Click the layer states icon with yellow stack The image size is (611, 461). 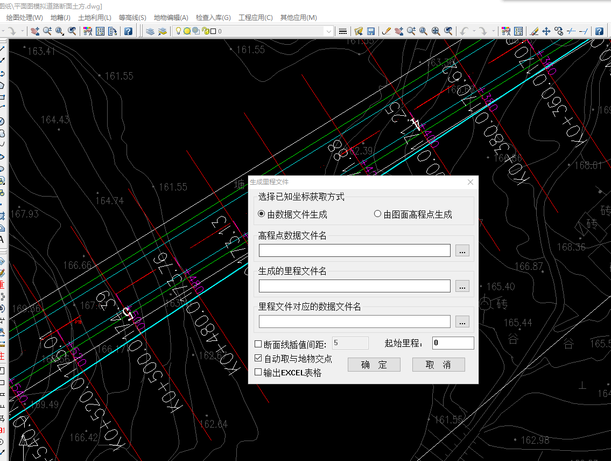click(162, 31)
